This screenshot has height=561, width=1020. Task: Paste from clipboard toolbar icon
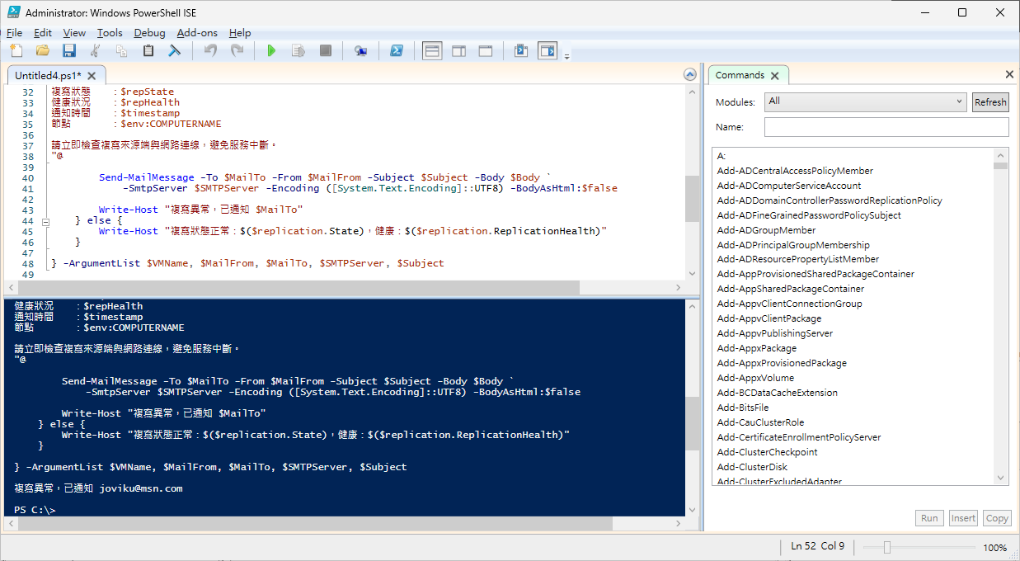(148, 51)
